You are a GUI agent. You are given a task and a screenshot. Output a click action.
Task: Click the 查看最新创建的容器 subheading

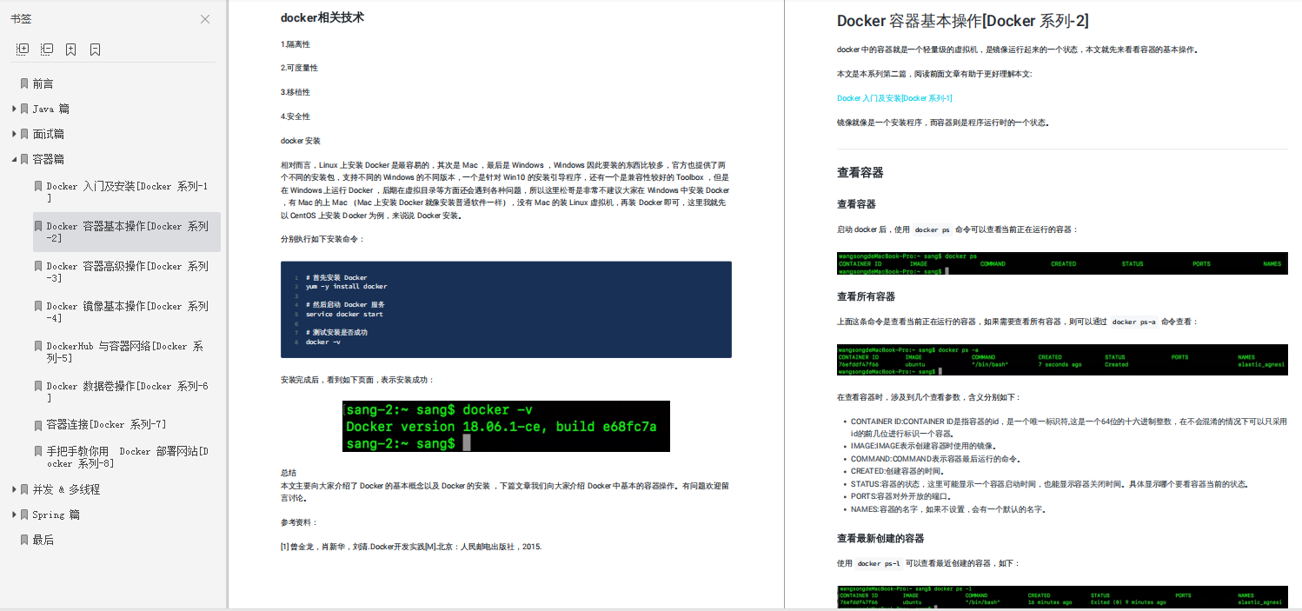pyautogui.click(x=880, y=538)
